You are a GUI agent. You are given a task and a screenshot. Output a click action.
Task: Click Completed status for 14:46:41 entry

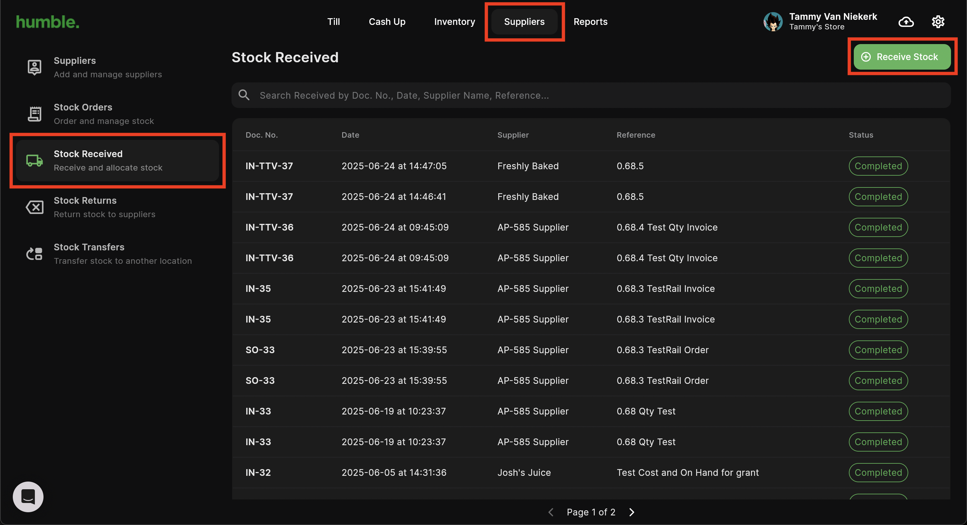pyautogui.click(x=878, y=197)
